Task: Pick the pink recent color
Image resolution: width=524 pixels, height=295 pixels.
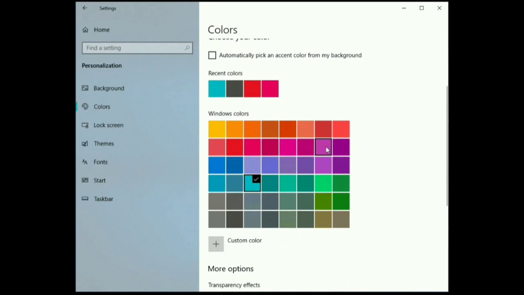Action: click(270, 89)
